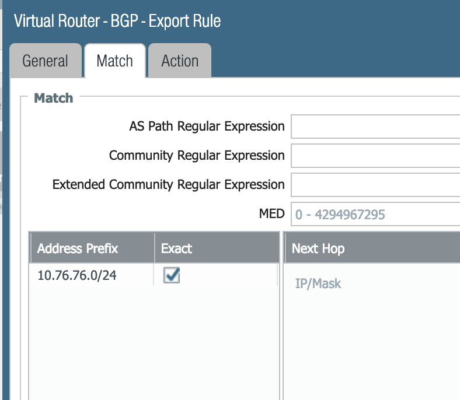Click the Match section heading
The image size is (460, 400).
54,98
